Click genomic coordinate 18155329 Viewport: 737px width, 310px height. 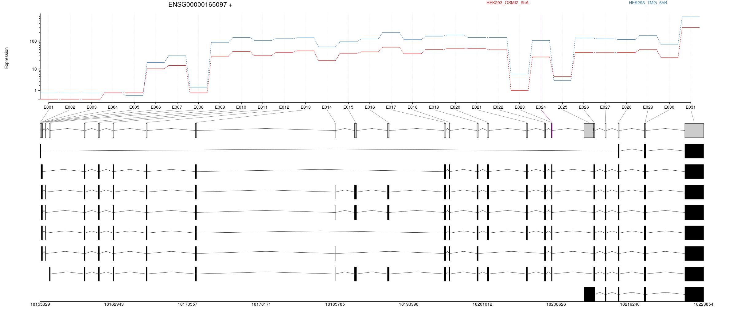pyautogui.click(x=40, y=304)
